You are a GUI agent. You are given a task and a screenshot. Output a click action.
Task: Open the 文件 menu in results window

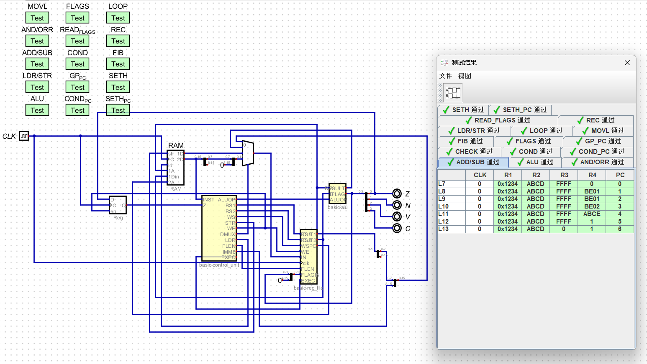446,76
